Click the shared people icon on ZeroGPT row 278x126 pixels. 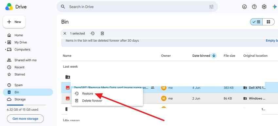click(152, 88)
